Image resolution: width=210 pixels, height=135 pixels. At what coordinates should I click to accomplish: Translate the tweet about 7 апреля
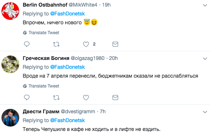click(x=44, y=86)
